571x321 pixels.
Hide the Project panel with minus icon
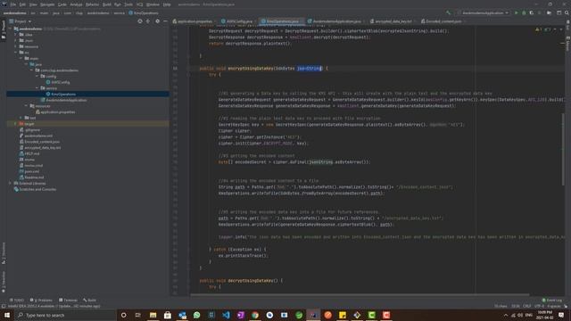pos(165,21)
